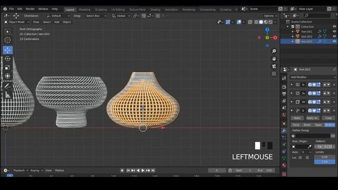Viewport: 338px width, 190px height.
Task: Open the Edit menu
Action: click(x=20, y=9)
